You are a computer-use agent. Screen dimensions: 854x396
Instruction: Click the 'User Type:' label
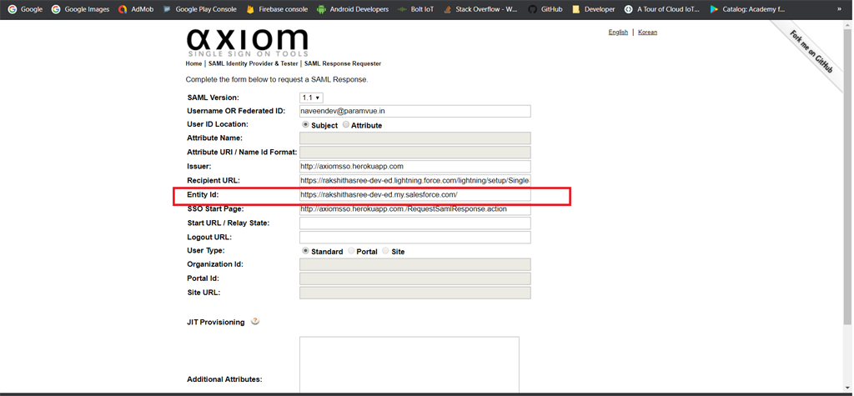(x=206, y=251)
